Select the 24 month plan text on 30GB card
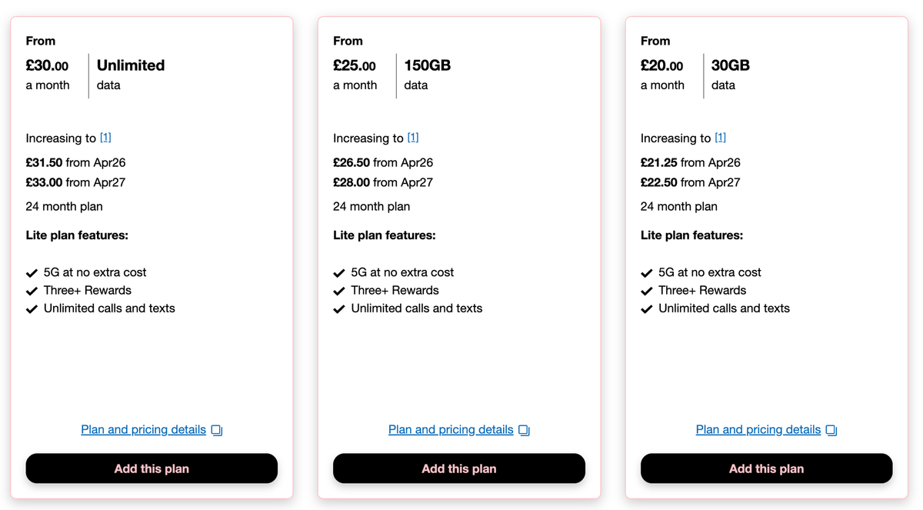The image size is (923, 510). [x=678, y=206]
